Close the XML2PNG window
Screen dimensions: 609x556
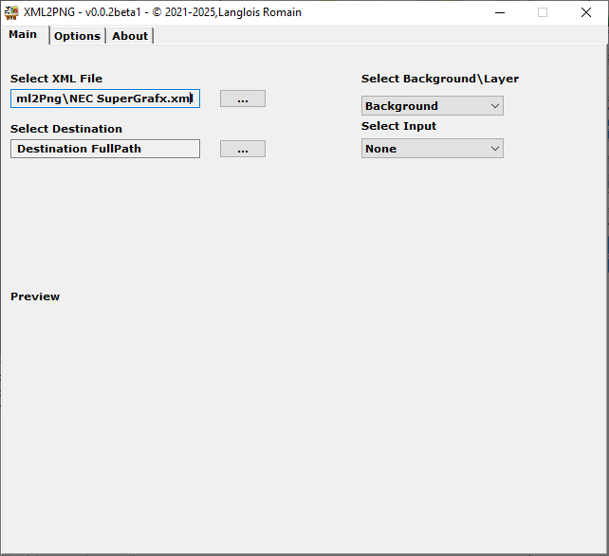(x=586, y=12)
